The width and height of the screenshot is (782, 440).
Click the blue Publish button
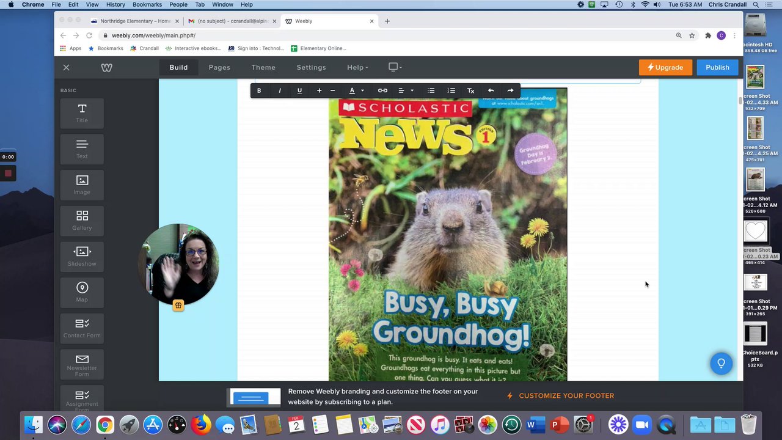coord(717,67)
